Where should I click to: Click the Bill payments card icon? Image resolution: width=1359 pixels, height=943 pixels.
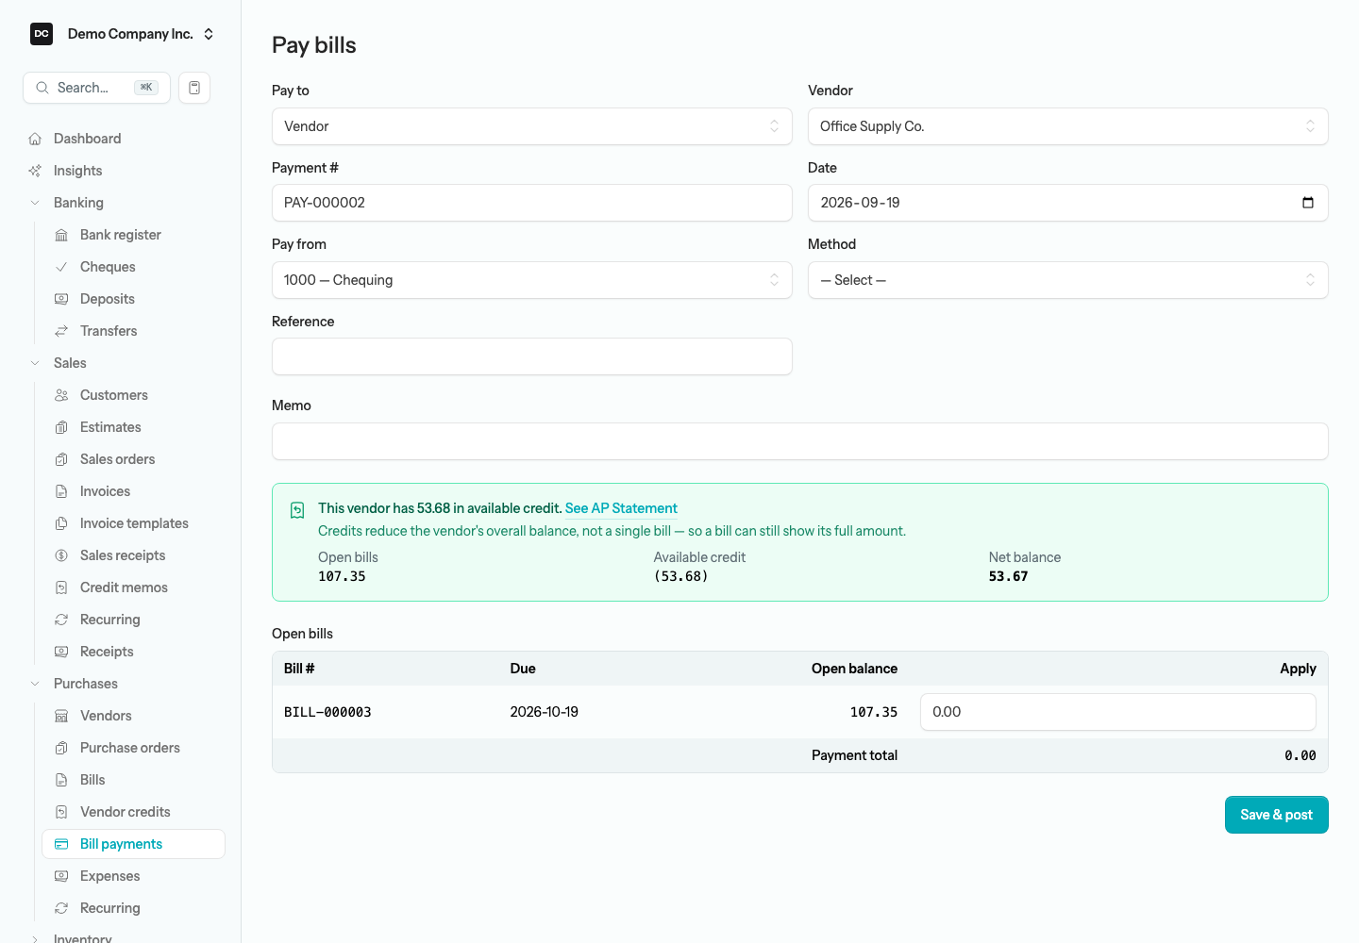[61, 844]
